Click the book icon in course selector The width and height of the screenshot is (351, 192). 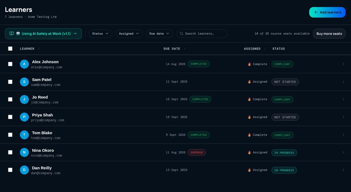pos(12,33)
